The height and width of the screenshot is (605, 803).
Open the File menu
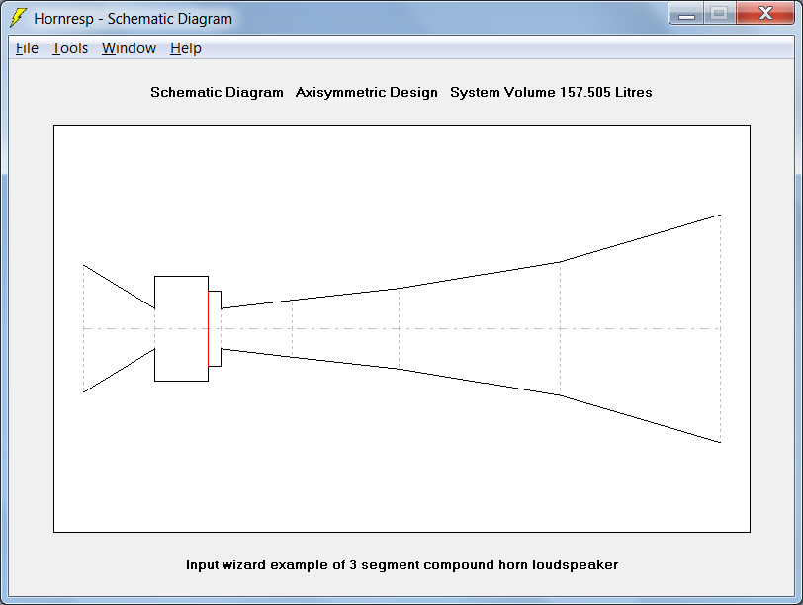27,48
